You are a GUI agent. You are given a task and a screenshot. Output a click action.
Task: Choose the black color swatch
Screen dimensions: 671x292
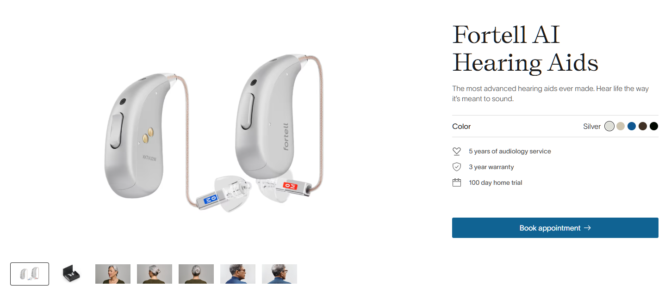click(654, 126)
